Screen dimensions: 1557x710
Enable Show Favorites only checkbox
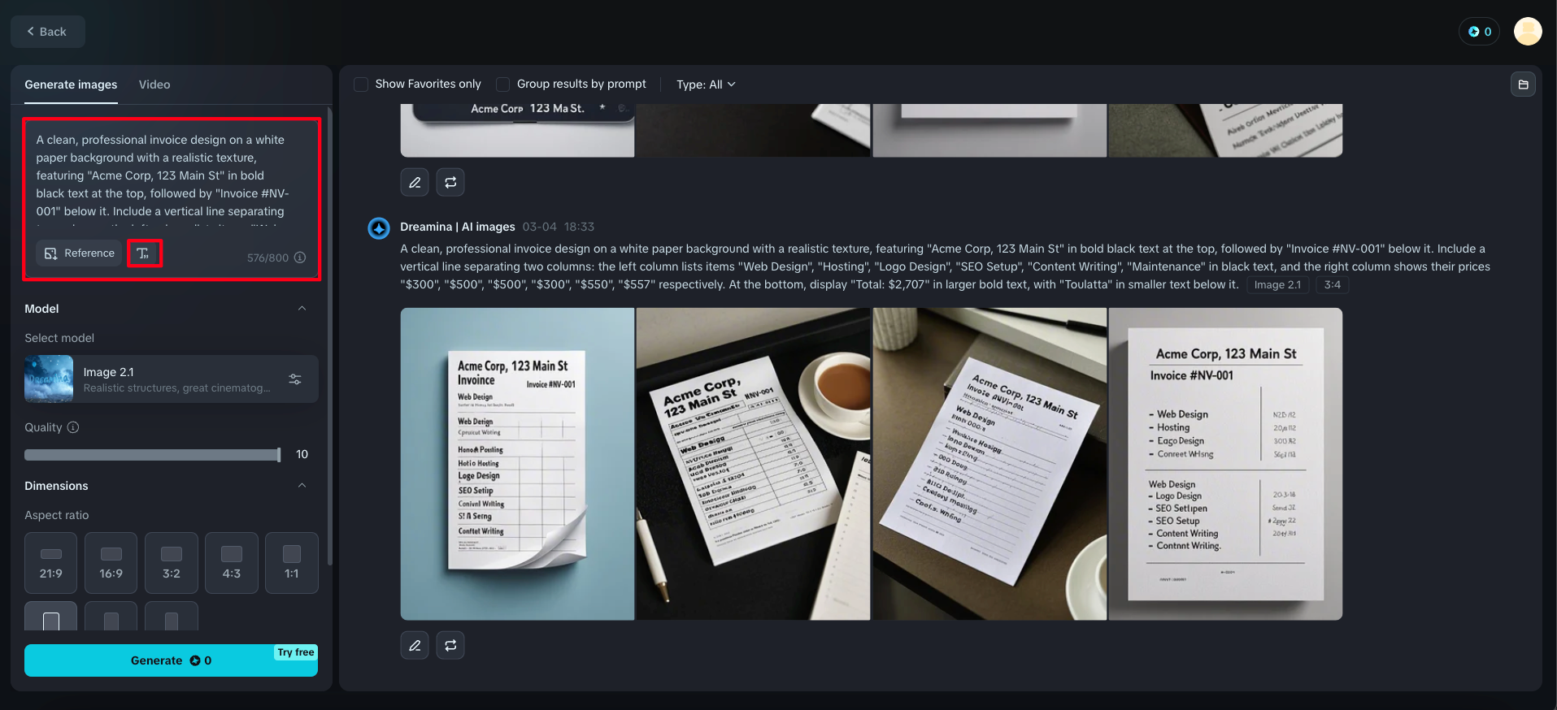click(x=361, y=84)
